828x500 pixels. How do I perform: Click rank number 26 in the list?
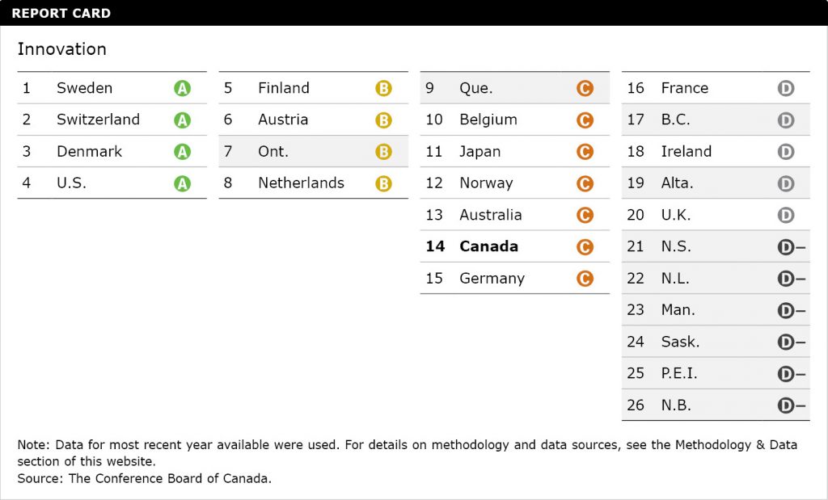coord(636,405)
